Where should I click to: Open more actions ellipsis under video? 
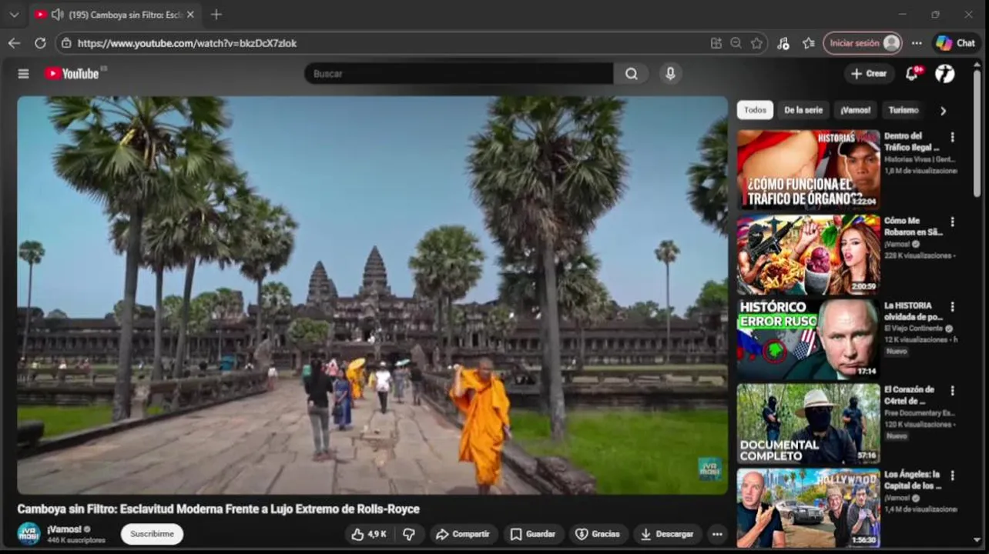coord(717,534)
